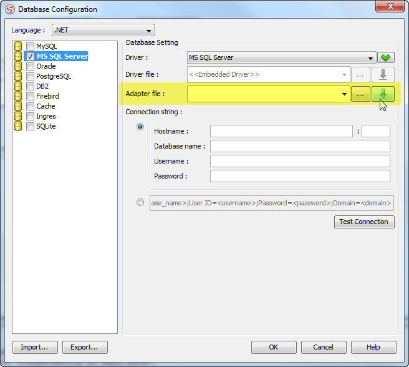Download the adapter file via green arrow
Screen dimensions: 409x367
[383, 94]
